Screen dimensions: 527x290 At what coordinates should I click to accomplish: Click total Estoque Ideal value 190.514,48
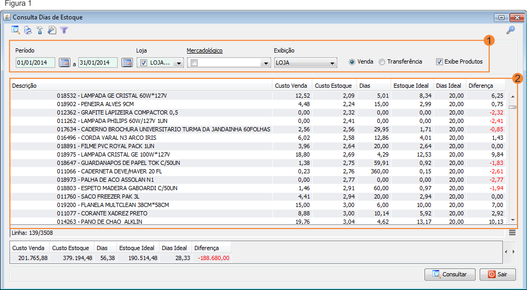143,258
